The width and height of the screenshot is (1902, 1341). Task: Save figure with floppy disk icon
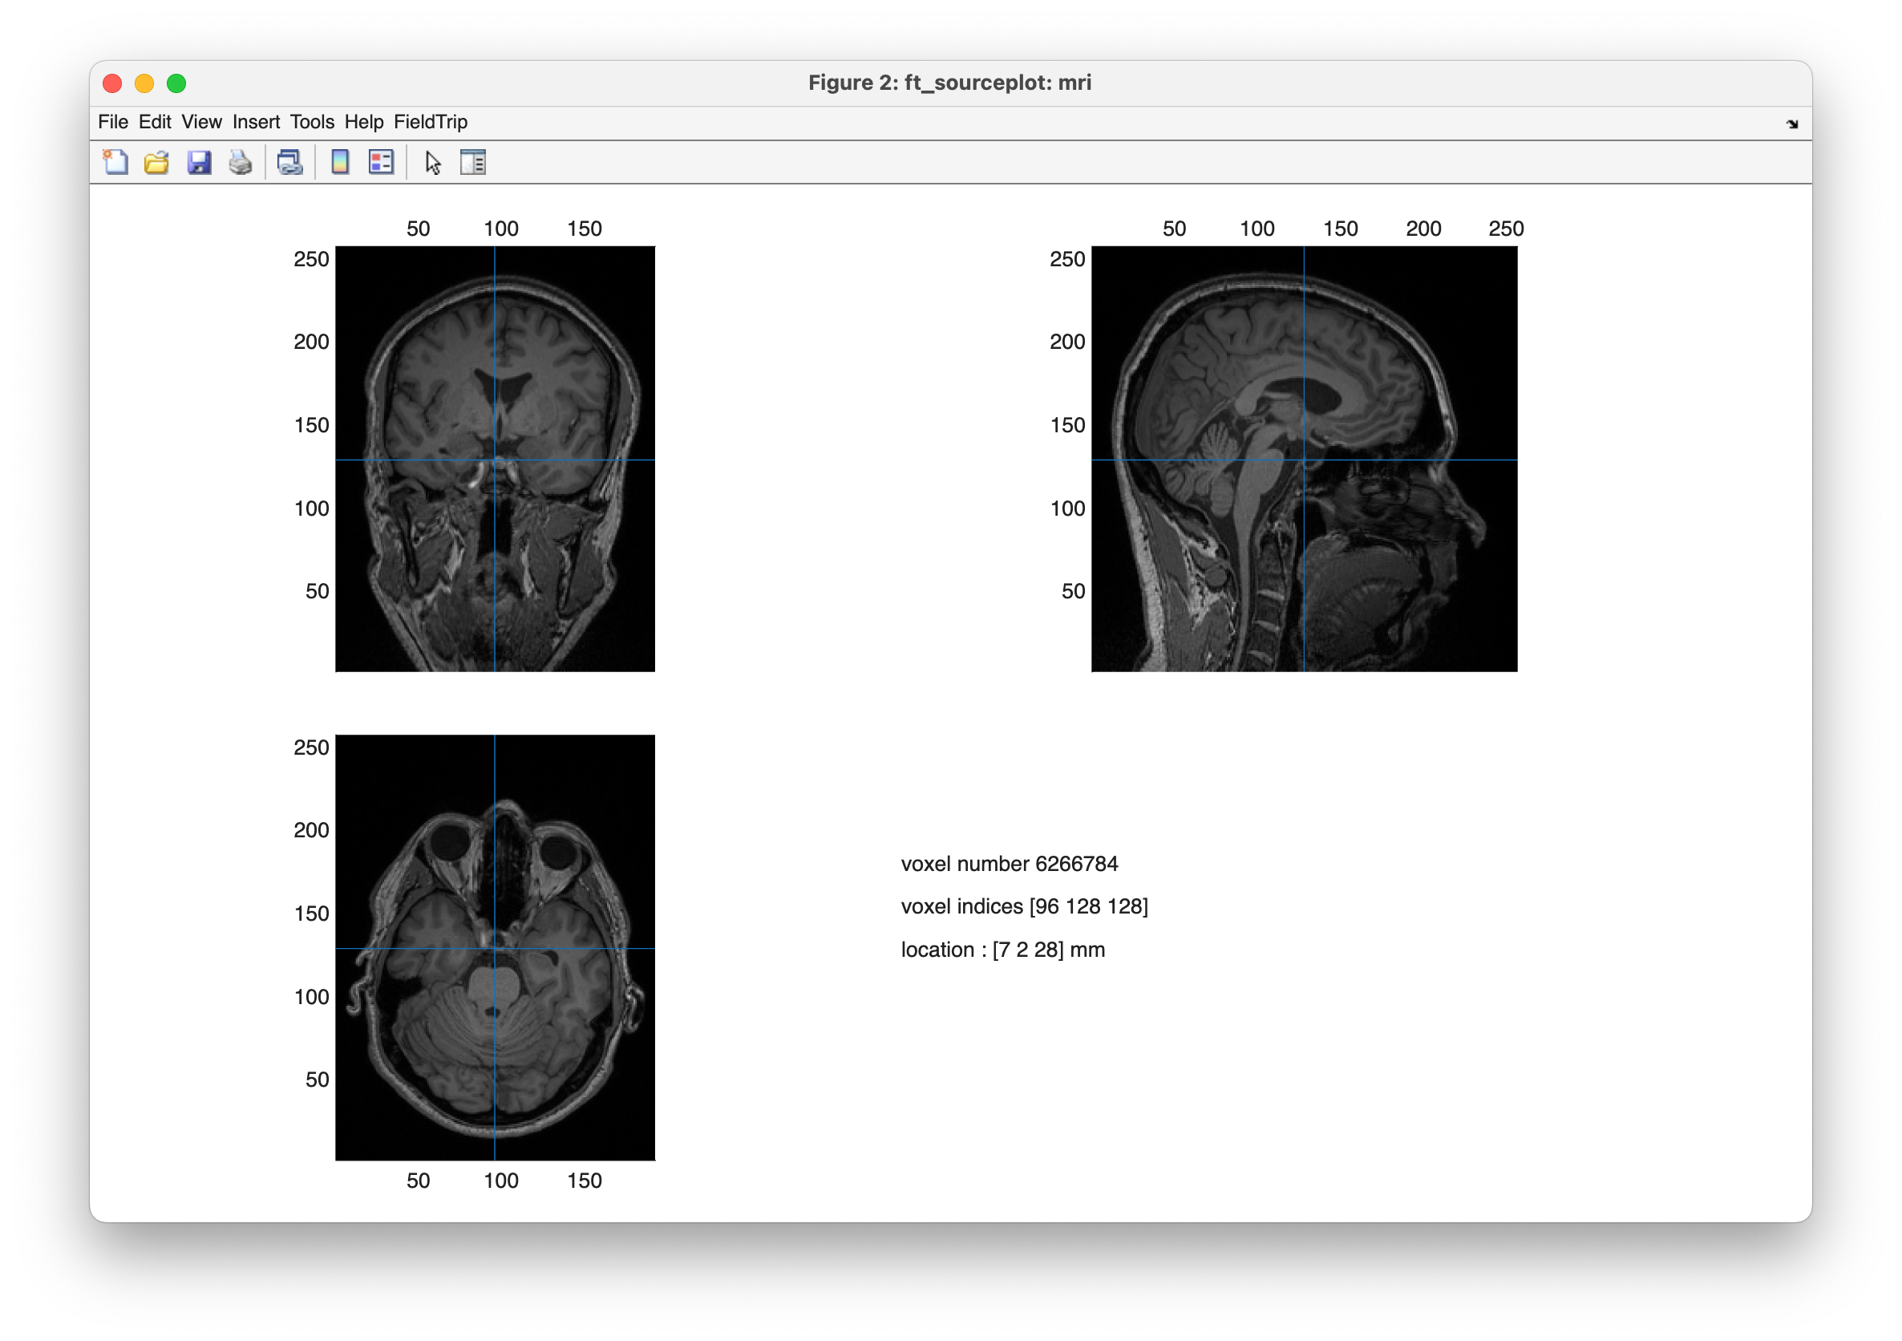click(x=199, y=162)
